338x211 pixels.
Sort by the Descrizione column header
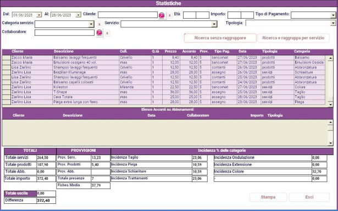[x=64, y=52]
